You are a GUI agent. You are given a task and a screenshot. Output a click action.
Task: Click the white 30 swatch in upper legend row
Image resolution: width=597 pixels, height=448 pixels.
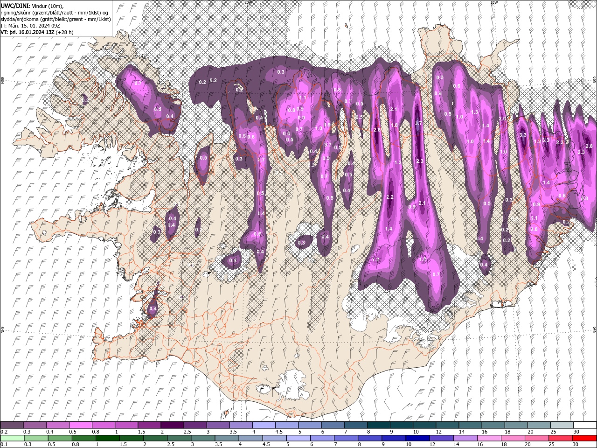[x=585, y=425]
